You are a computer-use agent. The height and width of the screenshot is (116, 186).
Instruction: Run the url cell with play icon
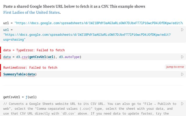point(182,30)
